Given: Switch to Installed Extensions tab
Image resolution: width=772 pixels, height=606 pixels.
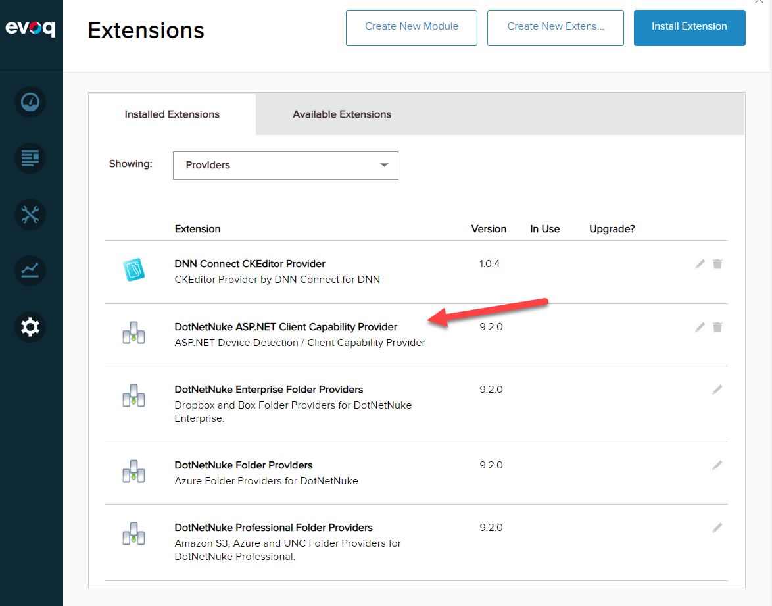Looking at the screenshot, I should pos(172,114).
